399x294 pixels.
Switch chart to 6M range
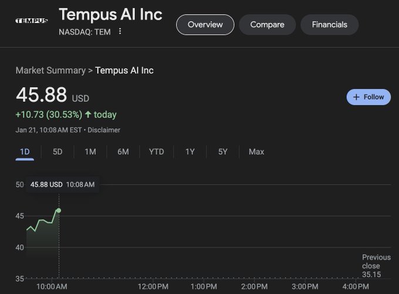coord(123,152)
